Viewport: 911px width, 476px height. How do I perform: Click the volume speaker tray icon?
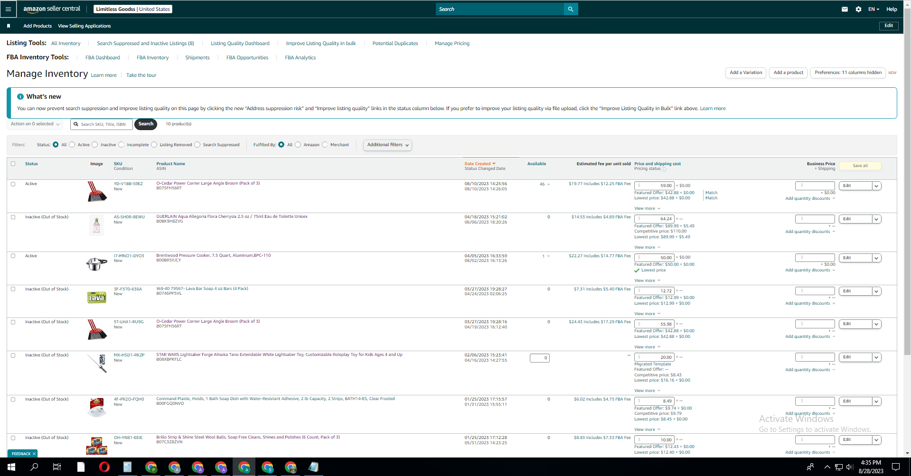pyautogui.click(x=850, y=467)
